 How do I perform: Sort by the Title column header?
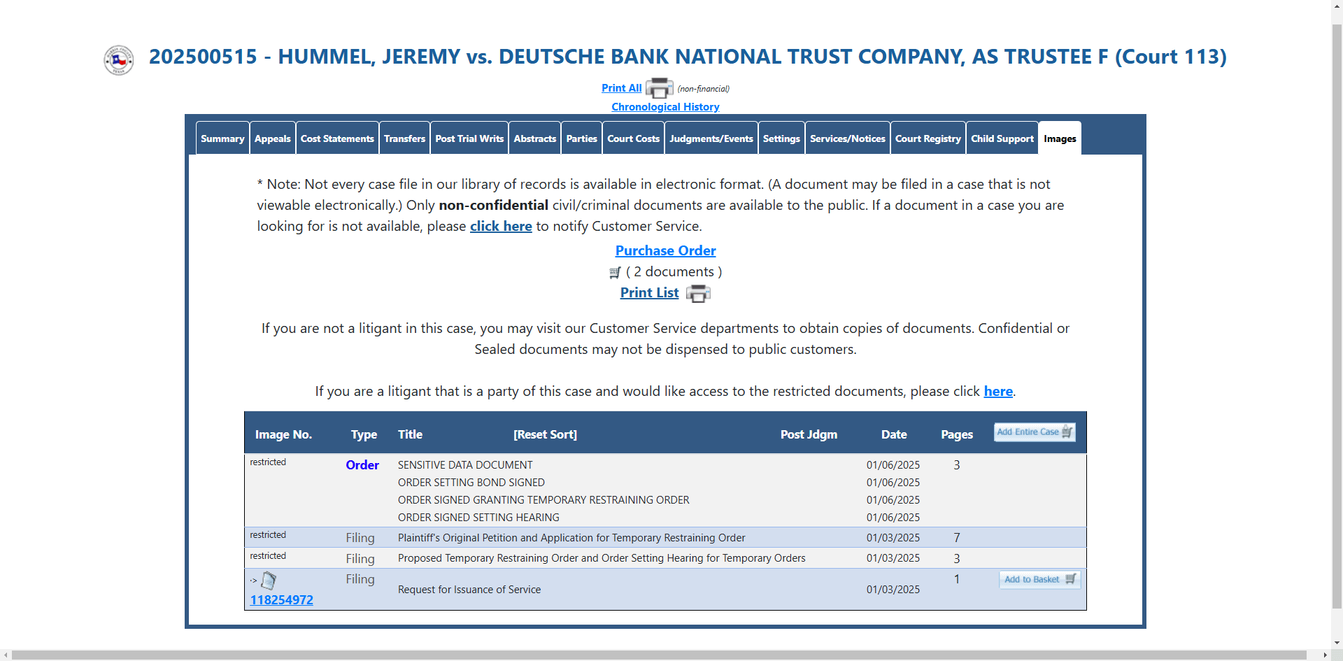tap(410, 434)
